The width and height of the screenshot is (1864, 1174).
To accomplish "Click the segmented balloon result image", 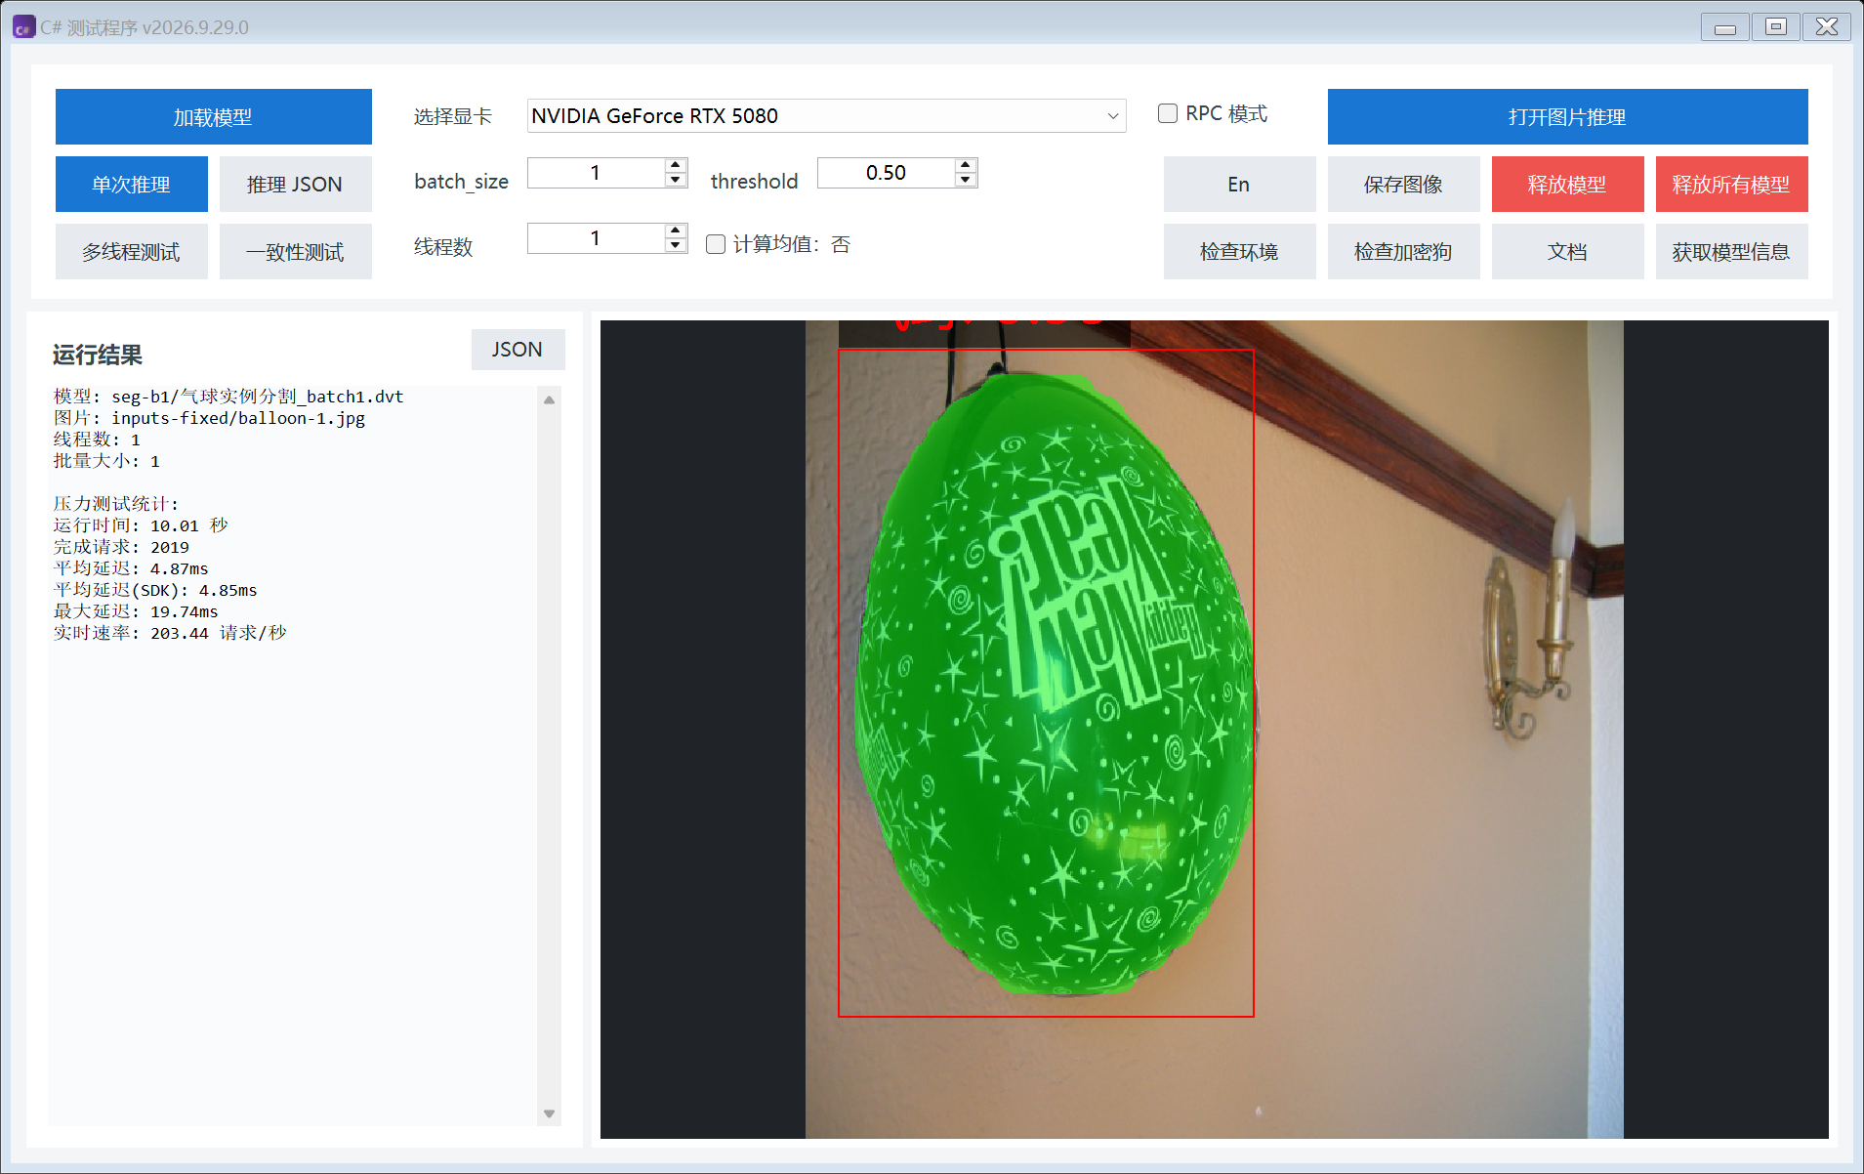I will click(x=1214, y=730).
